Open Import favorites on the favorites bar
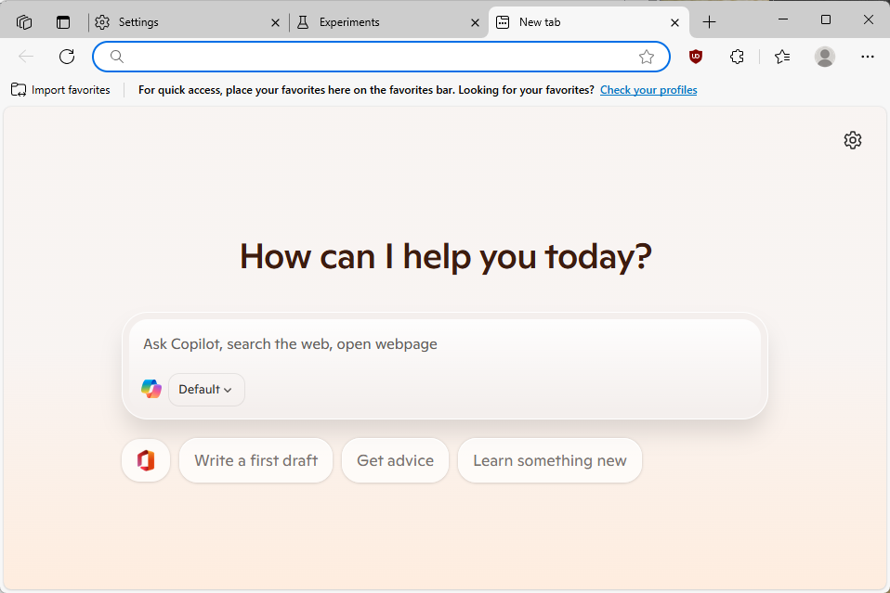The height and width of the screenshot is (593, 890). [59, 89]
